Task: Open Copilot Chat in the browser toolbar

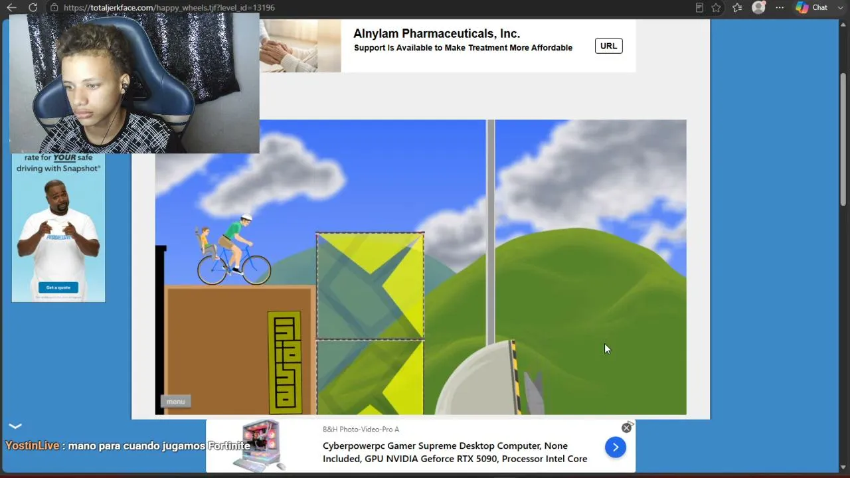Action: coord(812,7)
